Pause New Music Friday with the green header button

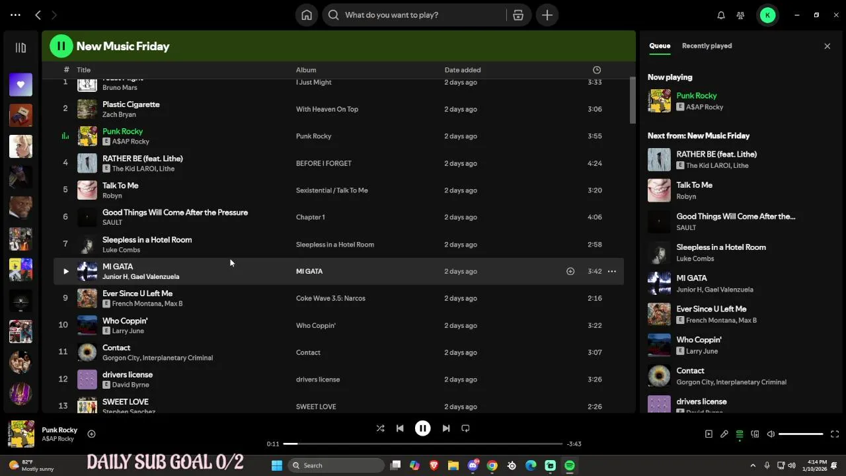pos(61,46)
